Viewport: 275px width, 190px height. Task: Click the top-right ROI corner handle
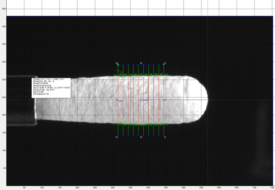[165, 63]
